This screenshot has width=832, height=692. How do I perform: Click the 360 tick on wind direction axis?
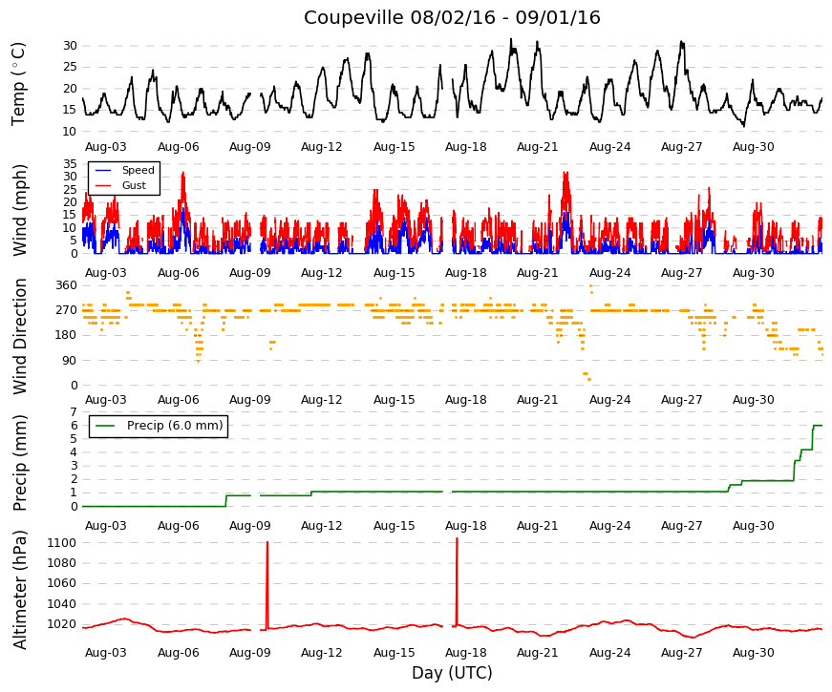(x=66, y=285)
